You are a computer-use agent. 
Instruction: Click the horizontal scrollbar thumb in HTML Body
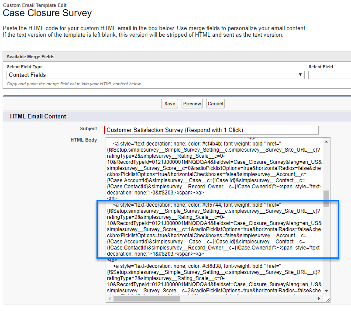click(x=147, y=299)
